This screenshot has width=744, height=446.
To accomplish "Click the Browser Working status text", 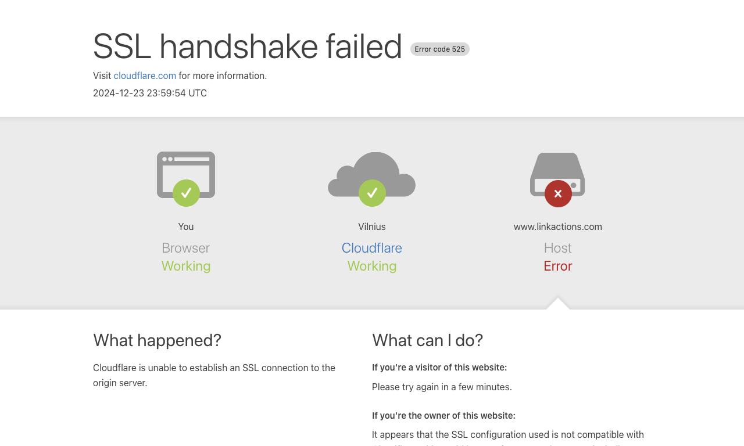I will click(x=186, y=266).
